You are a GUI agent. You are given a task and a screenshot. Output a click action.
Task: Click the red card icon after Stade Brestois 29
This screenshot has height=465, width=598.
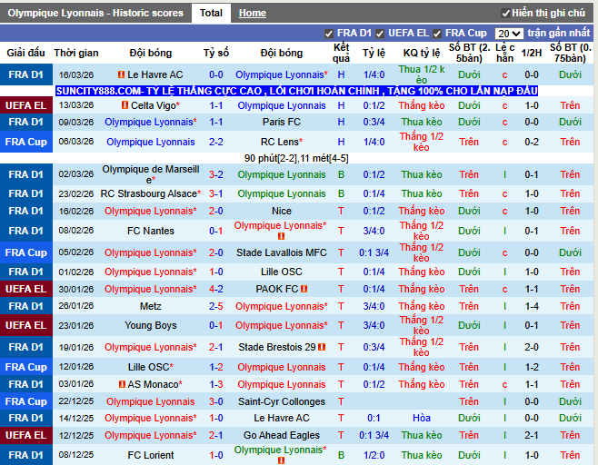coord(324,347)
